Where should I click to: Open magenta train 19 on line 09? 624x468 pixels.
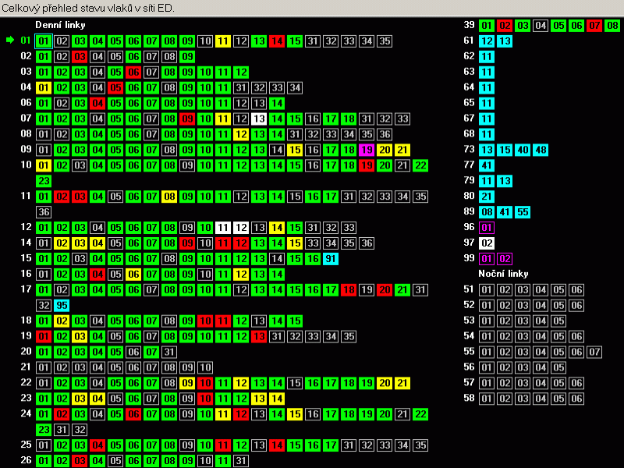(367, 150)
